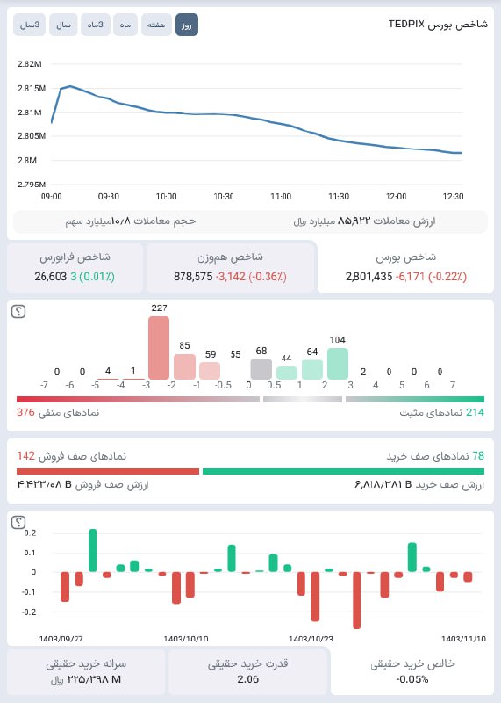The image size is (501, 703).
Task: Click the 'شاخص بورس TEDPIX' chart title
Action: coord(438,25)
